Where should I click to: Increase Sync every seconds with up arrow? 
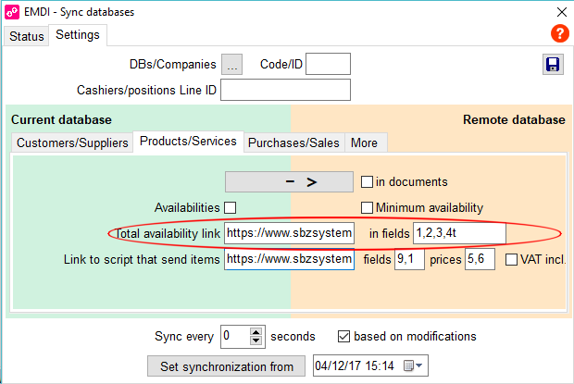(256, 332)
